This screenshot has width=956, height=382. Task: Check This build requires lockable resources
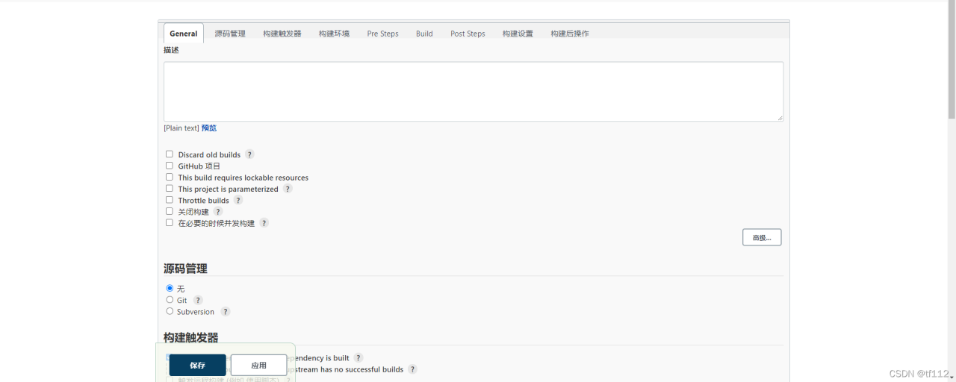pyautogui.click(x=170, y=177)
